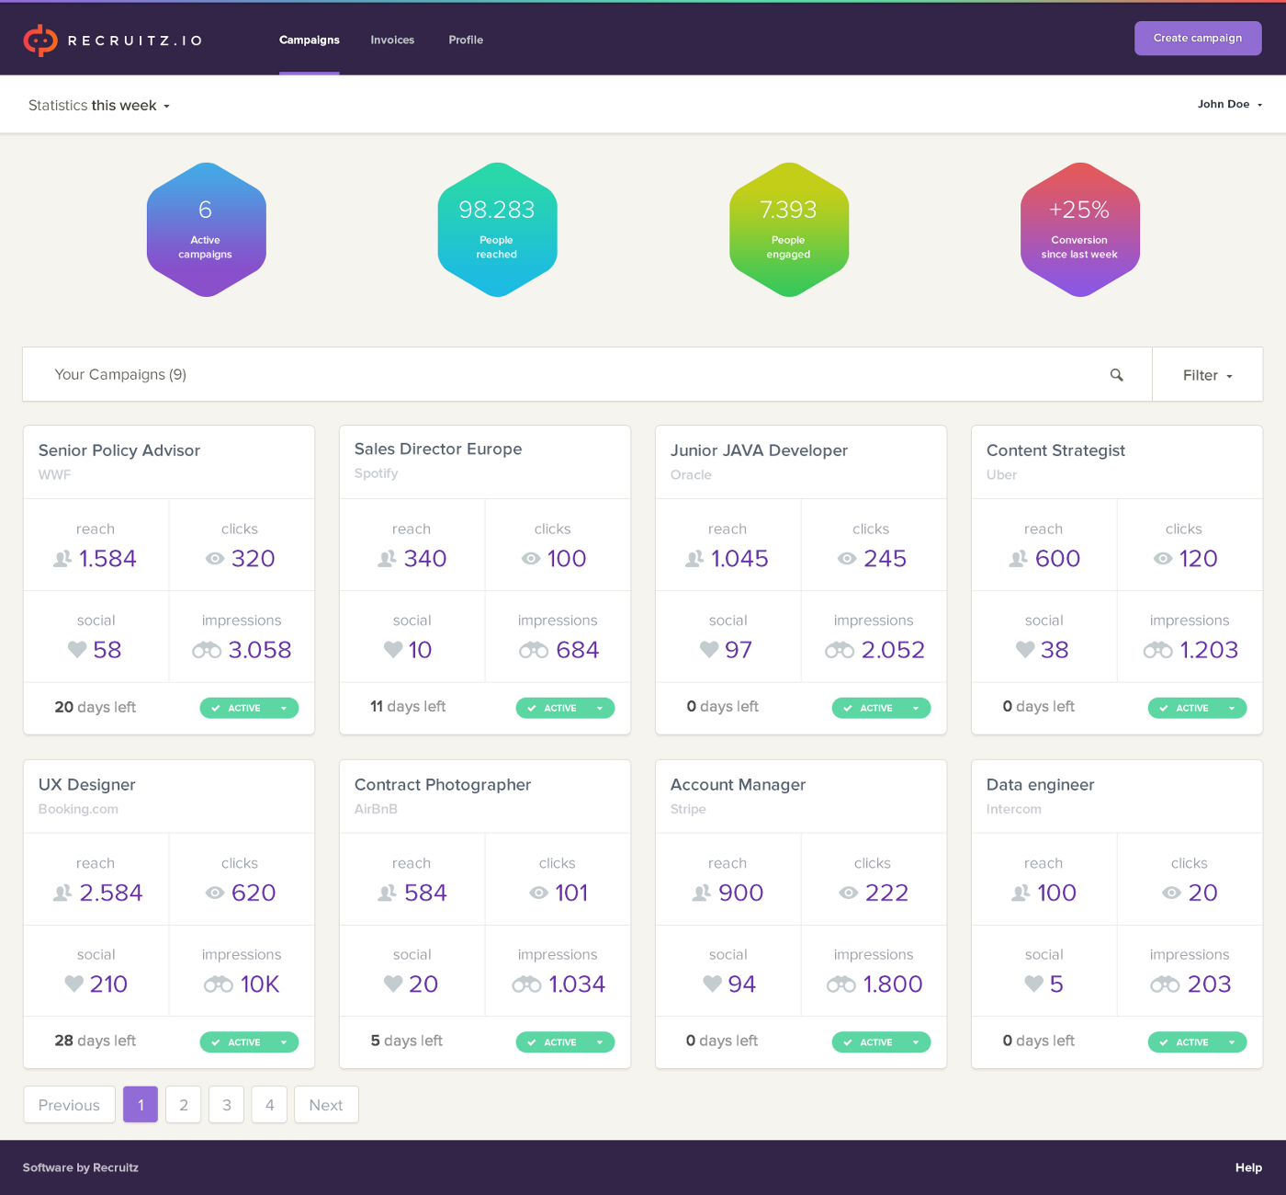Click the 28 days left text
This screenshot has height=1195, width=1286.
[96, 1041]
